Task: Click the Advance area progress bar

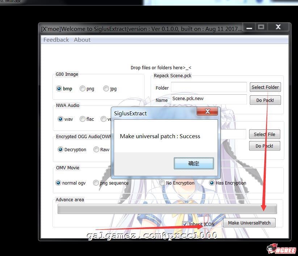Action: coord(167,209)
